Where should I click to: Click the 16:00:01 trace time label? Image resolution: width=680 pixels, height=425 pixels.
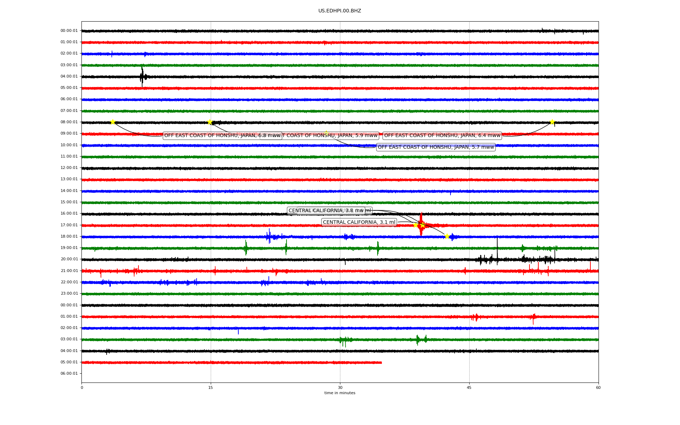[x=69, y=214]
